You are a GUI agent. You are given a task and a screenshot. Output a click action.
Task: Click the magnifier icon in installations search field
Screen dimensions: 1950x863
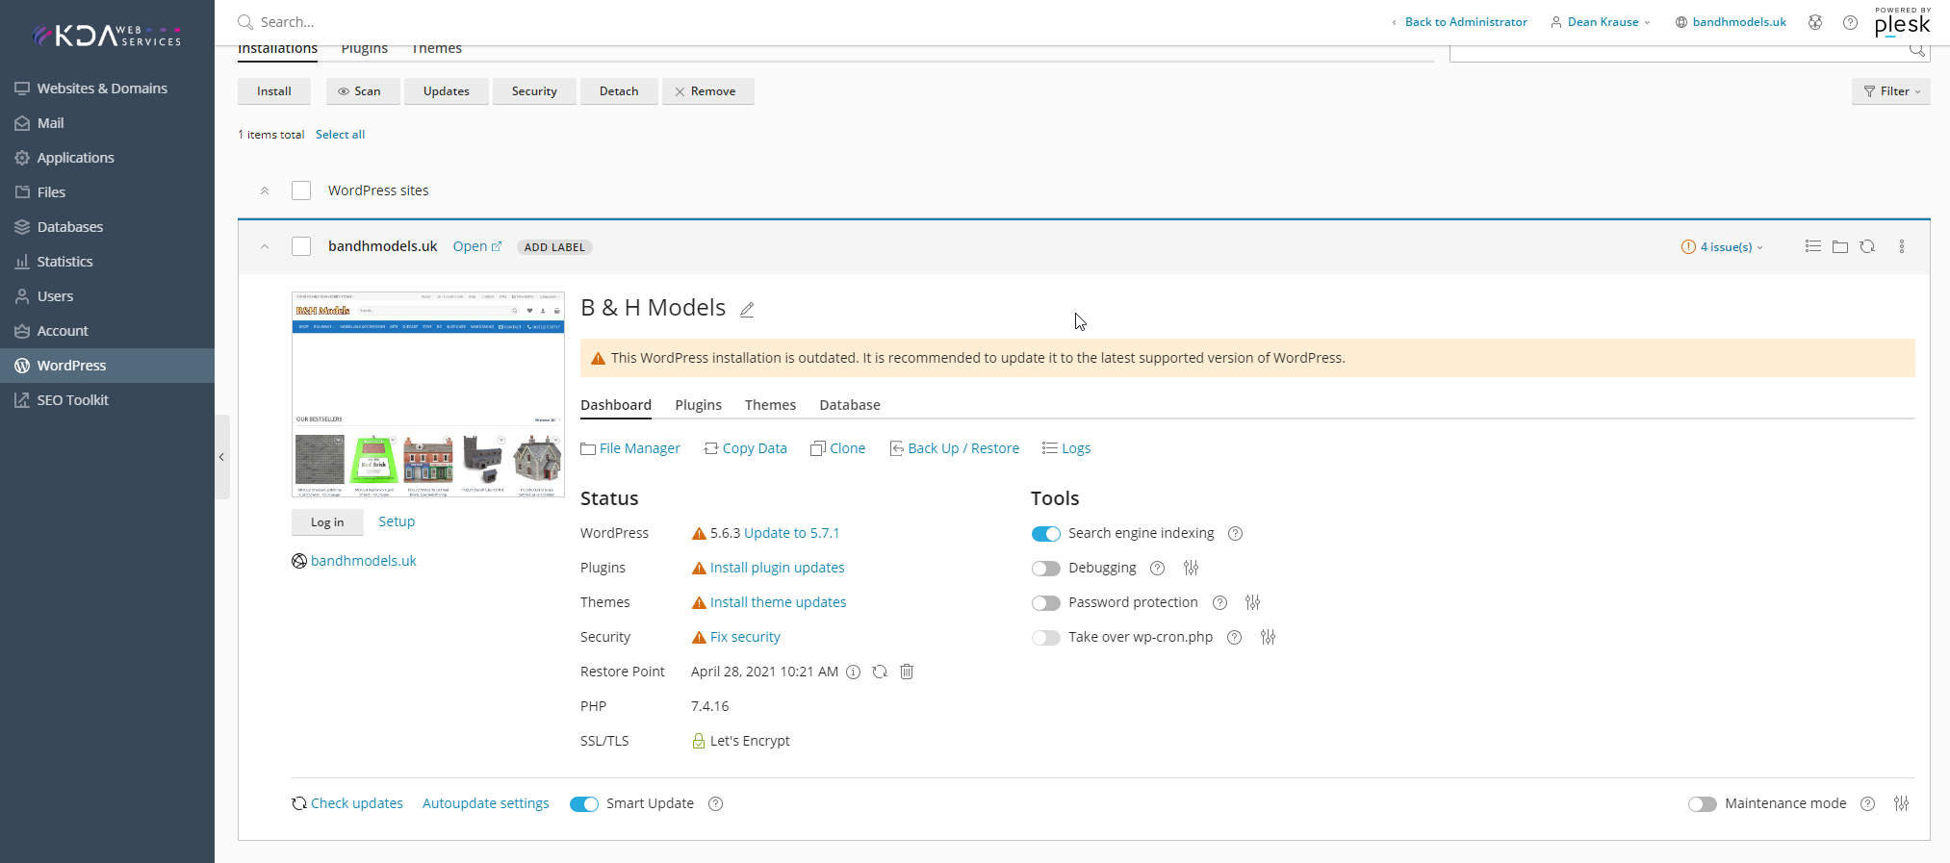1917,50
